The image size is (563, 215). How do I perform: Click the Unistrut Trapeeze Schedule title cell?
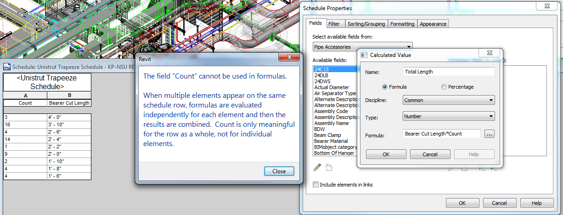[x=47, y=82]
